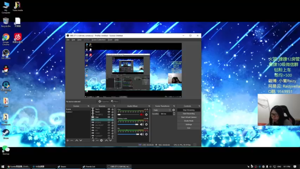
Task: Adjust the Desktop Audio volume slider
Action: pos(128,125)
